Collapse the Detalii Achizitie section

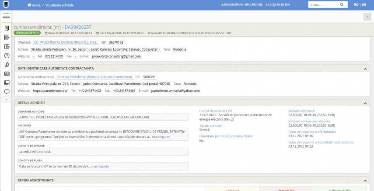point(365,103)
